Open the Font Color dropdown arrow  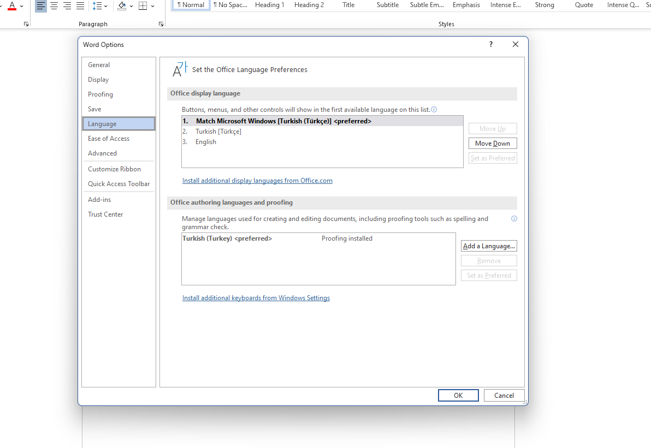point(22,6)
